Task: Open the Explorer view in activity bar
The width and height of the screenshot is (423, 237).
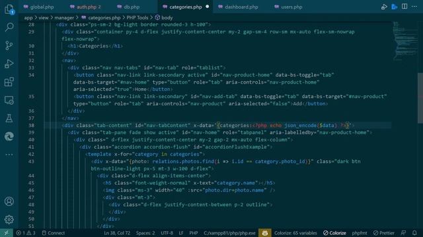Action: coord(9,9)
